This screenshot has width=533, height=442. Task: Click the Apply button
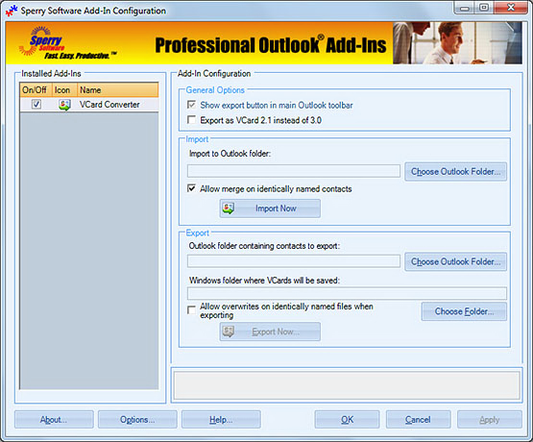click(490, 420)
